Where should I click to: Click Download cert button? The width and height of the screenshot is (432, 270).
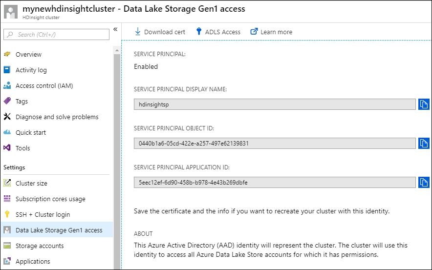tap(160, 32)
